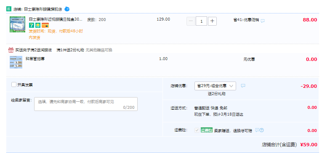Click the store total ¥59.00

point(309,145)
